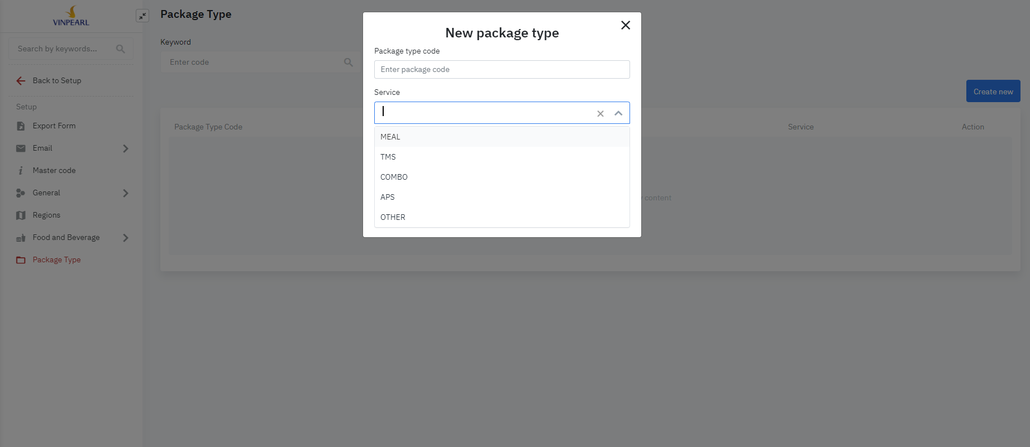Choose COMBO in the Service list
This screenshot has width=1030, height=447.
click(394, 177)
